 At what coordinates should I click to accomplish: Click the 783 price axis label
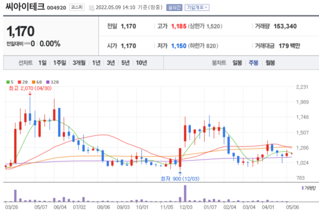click(x=300, y=178)
